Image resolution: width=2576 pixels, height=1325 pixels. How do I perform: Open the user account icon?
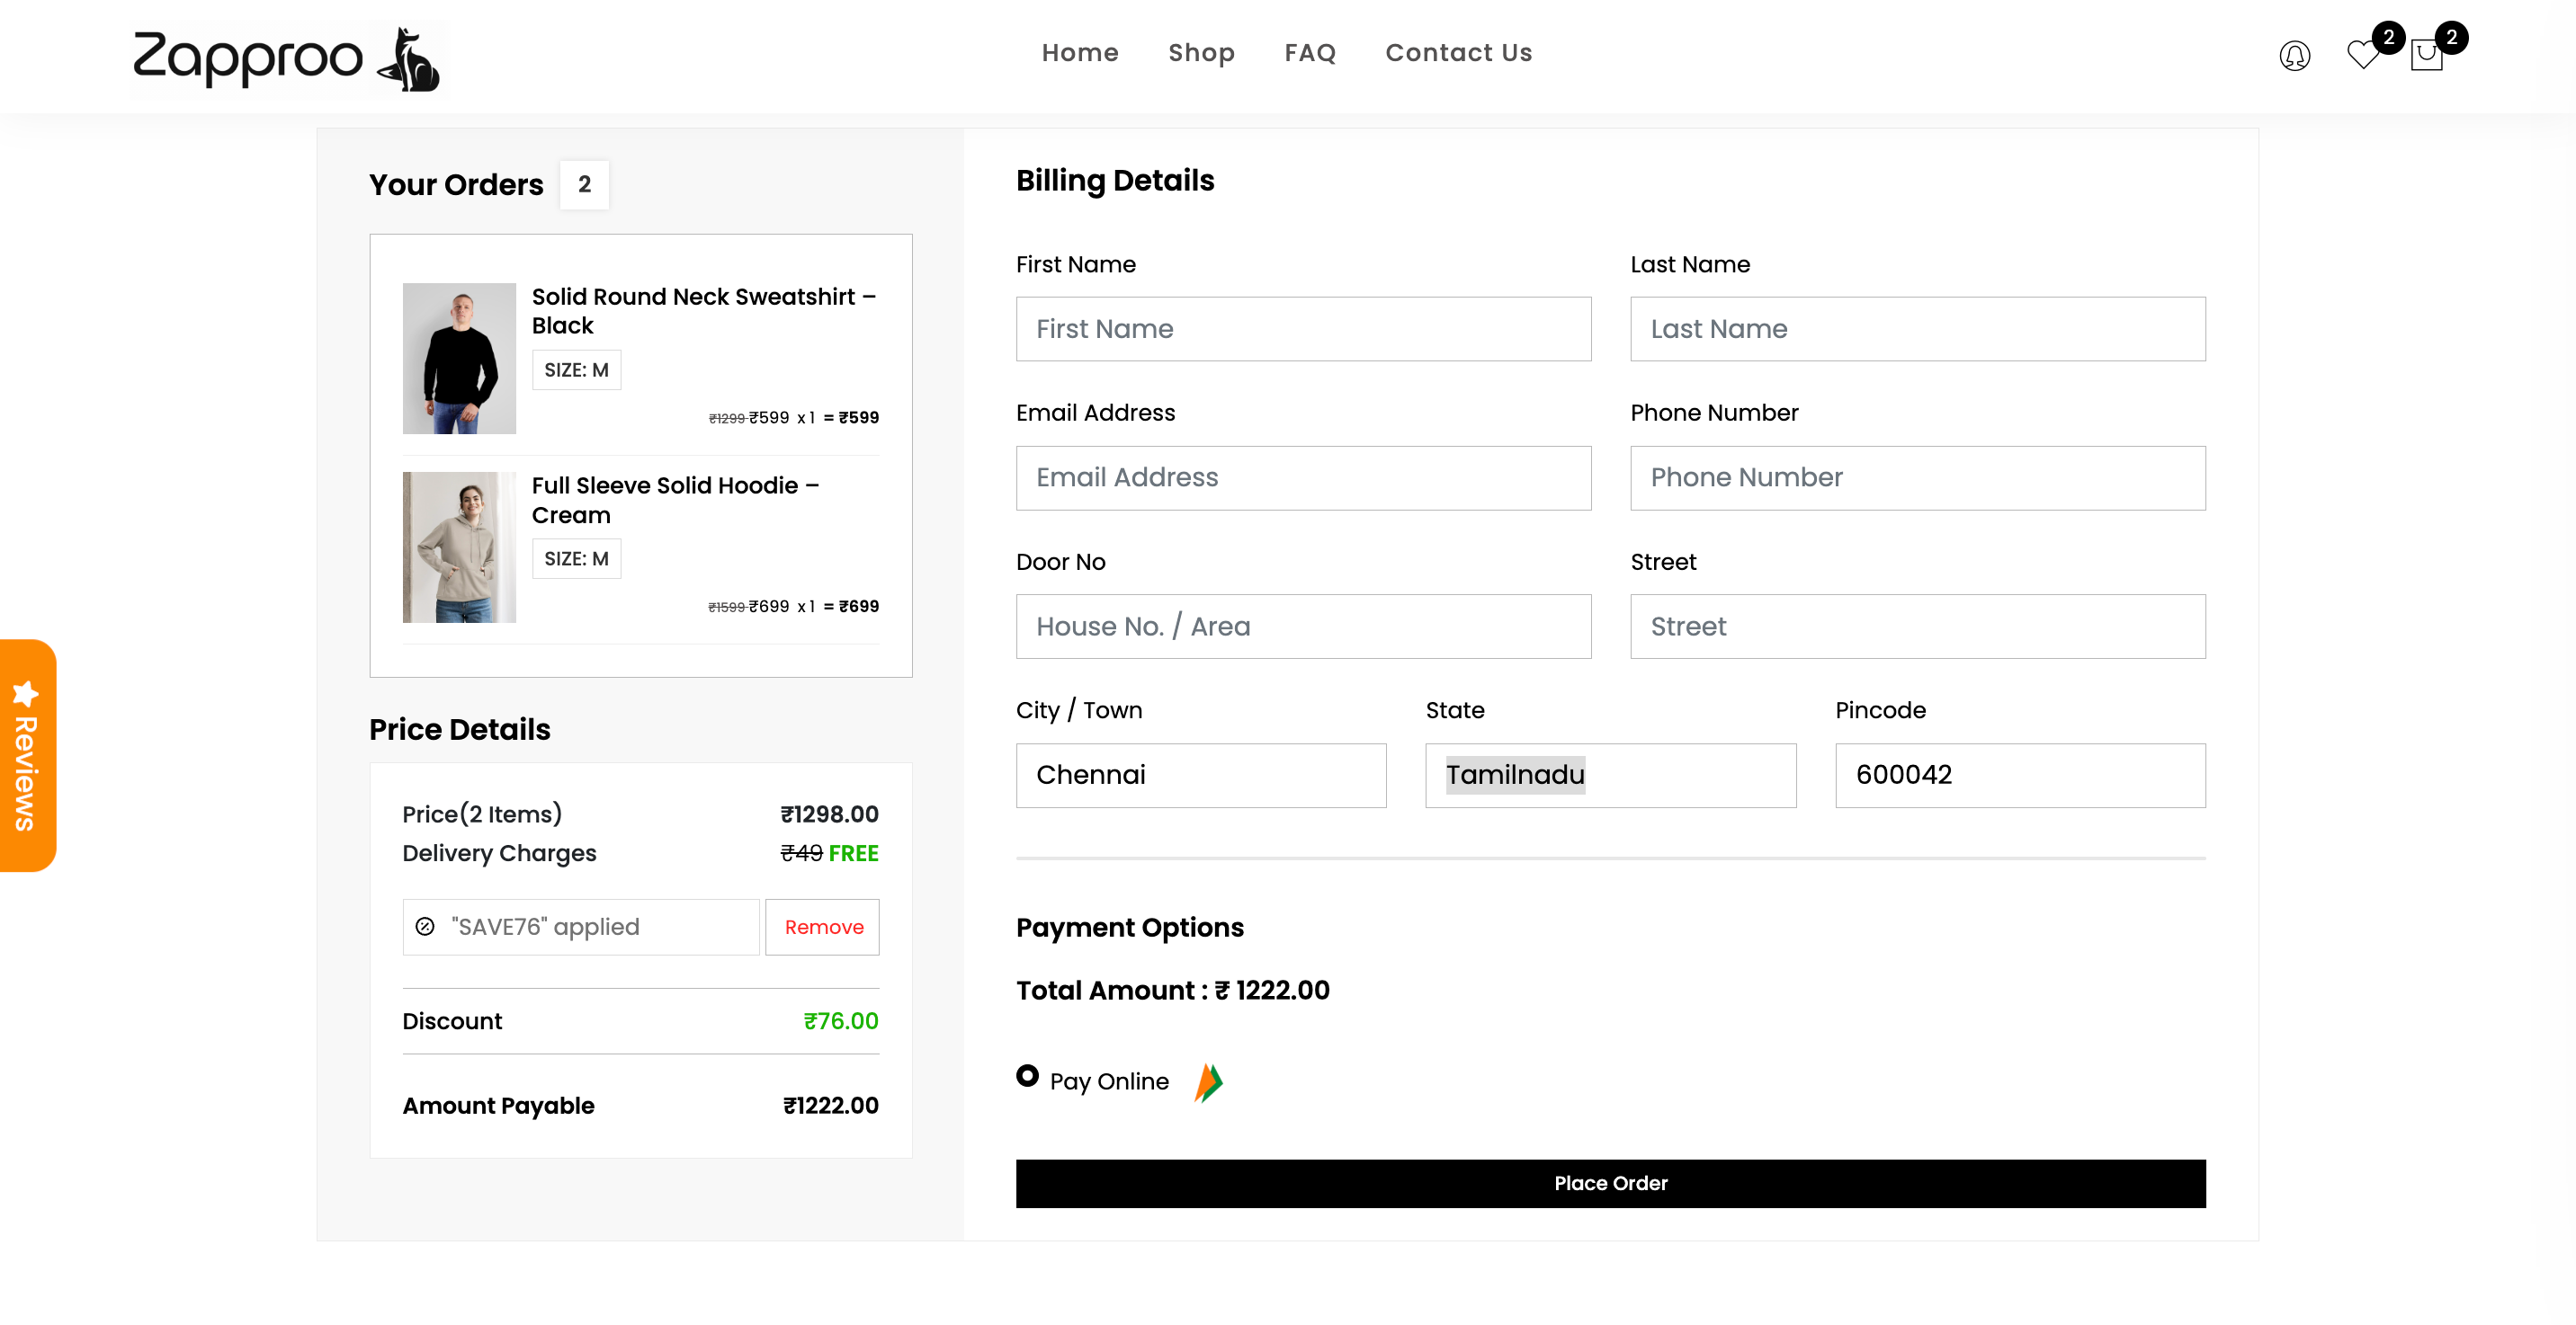[x=2294, y=55]
